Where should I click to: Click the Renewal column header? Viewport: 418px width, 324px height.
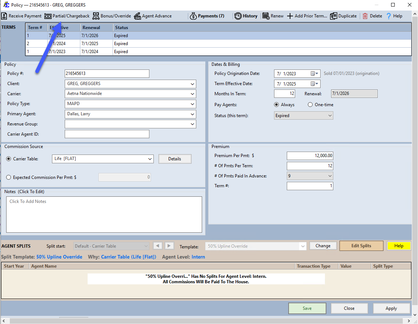coord(96,28)
